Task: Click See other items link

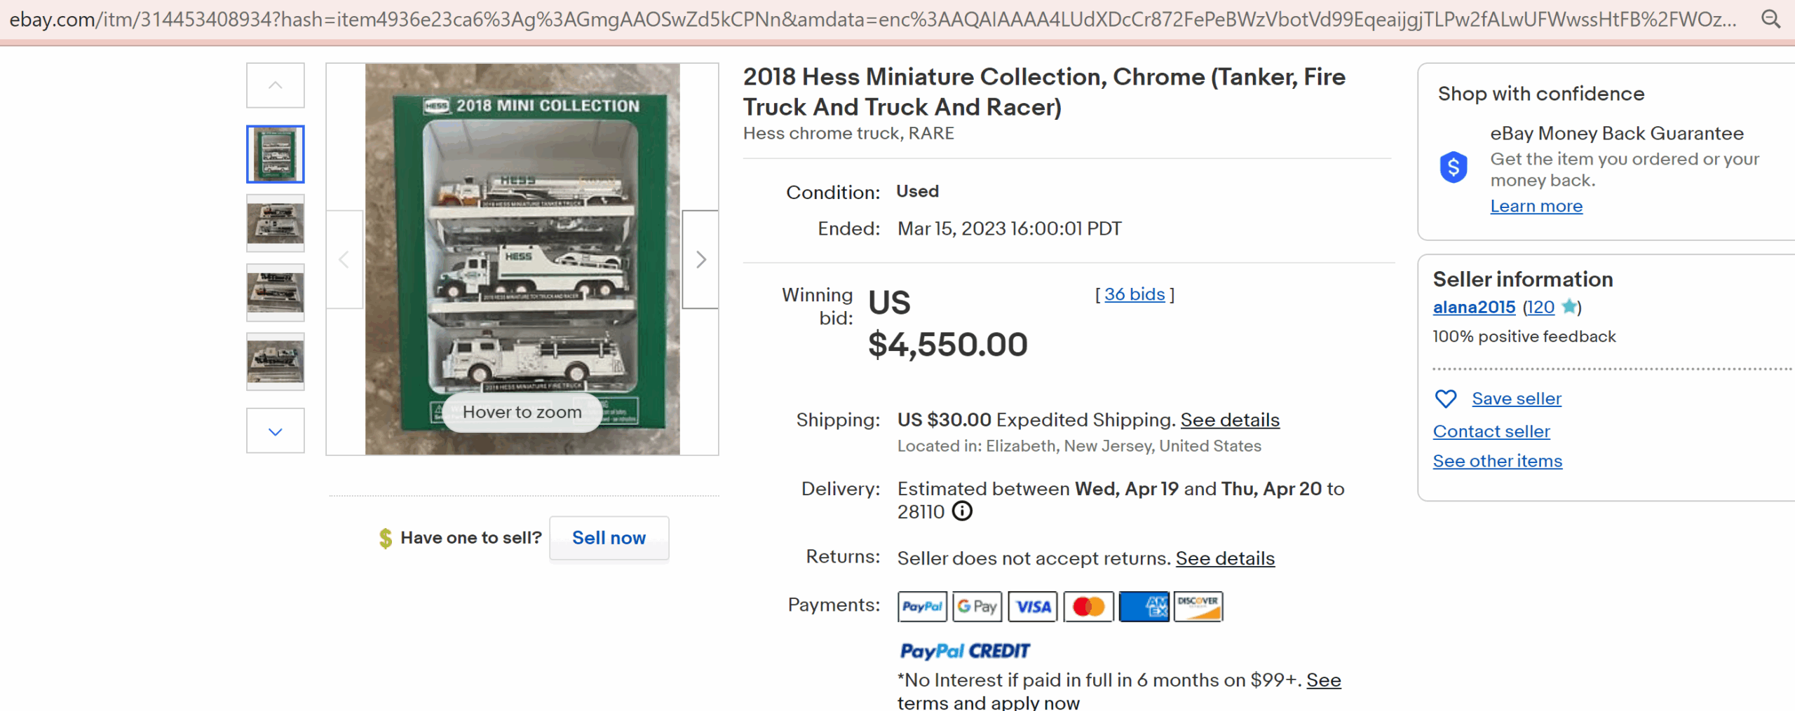Action: (1498, 461)
